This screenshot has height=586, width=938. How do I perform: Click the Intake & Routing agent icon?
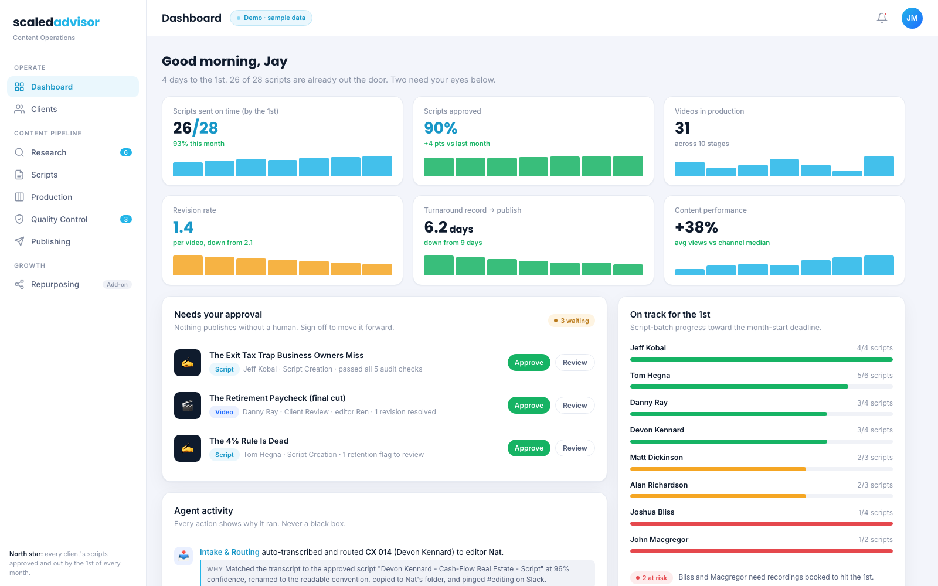[x=183, y=556]
